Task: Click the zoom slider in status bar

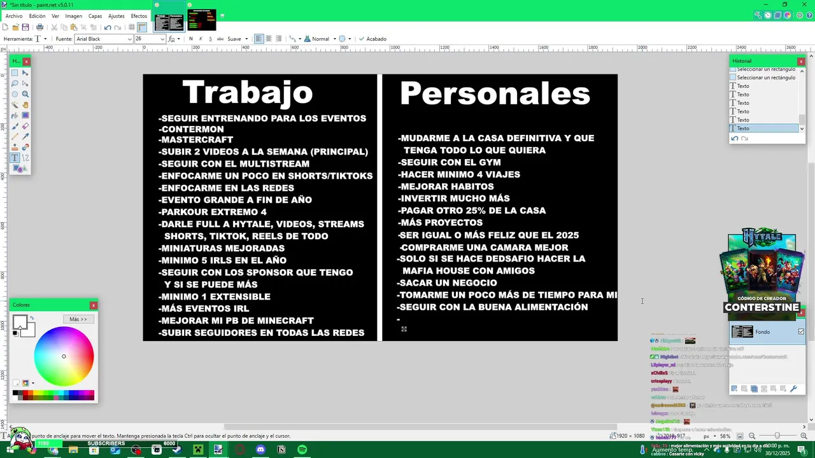Action: 776,436
